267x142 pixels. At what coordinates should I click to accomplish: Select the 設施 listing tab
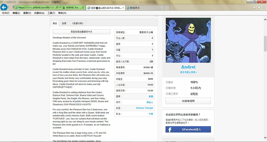pos(64,23)
